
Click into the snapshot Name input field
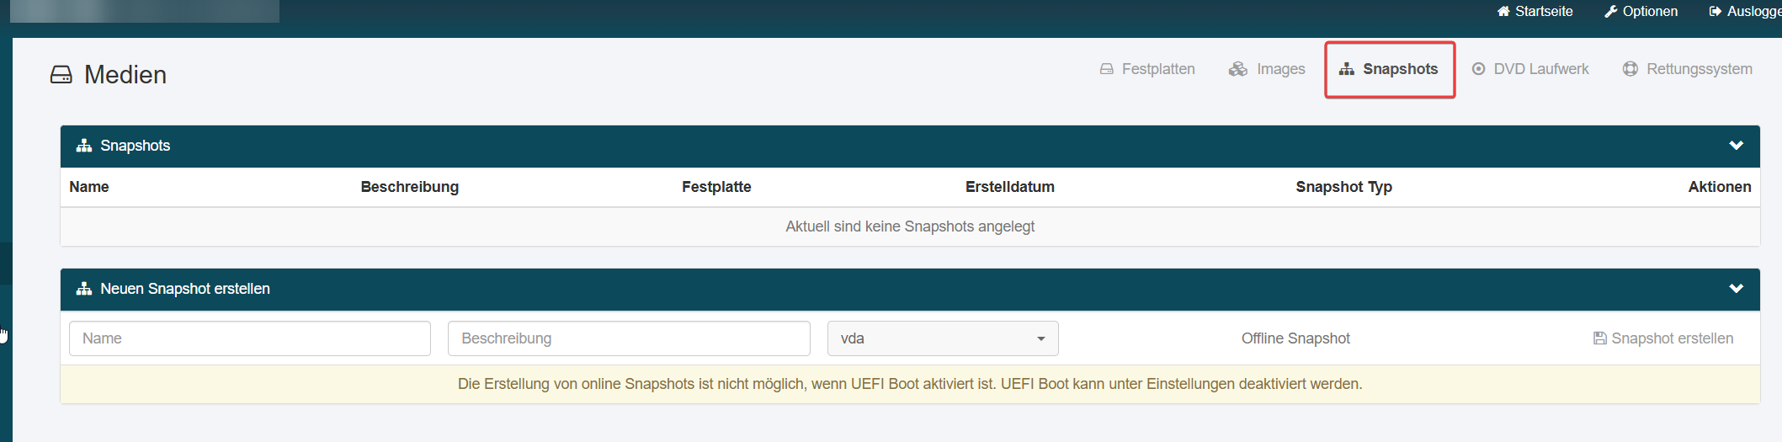pos(250,338)
